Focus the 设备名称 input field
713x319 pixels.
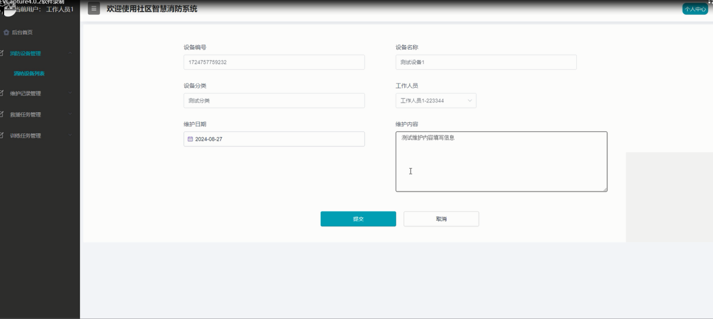[486, 62]
